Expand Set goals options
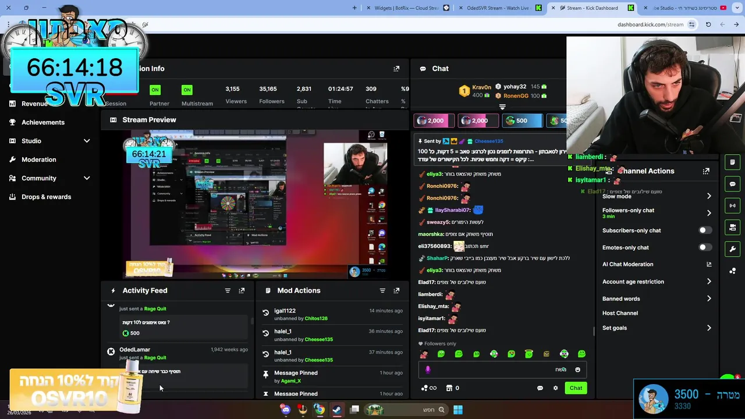 click(709, 328)
